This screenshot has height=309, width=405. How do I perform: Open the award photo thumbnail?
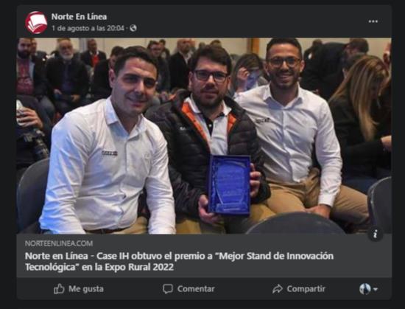point(204,136)
